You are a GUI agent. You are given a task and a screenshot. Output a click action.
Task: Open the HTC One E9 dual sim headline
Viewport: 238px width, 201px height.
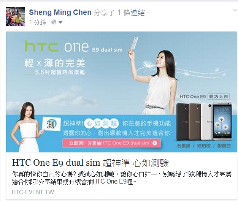[x=90, y=163]
